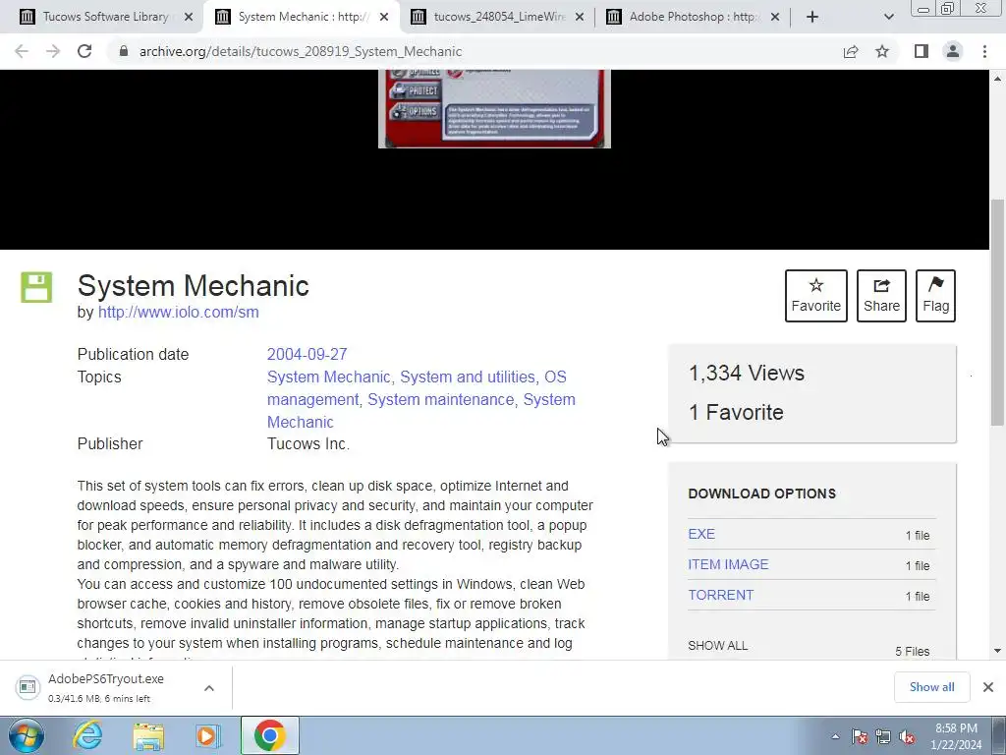
Task: Click publication date 2004-09-27
Action: tap(307, 354)
